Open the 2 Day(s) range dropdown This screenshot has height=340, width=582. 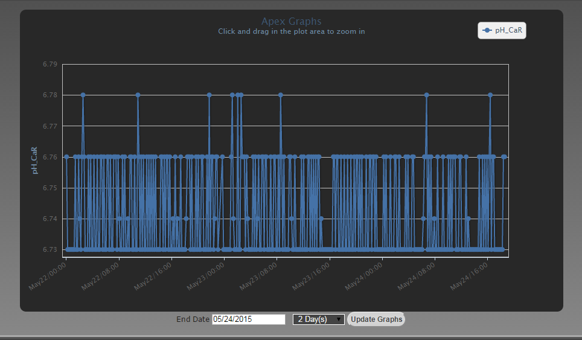coord(318,319)
